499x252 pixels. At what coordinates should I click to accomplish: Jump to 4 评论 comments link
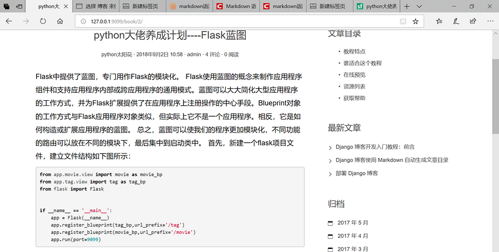[x=212, y=55]
